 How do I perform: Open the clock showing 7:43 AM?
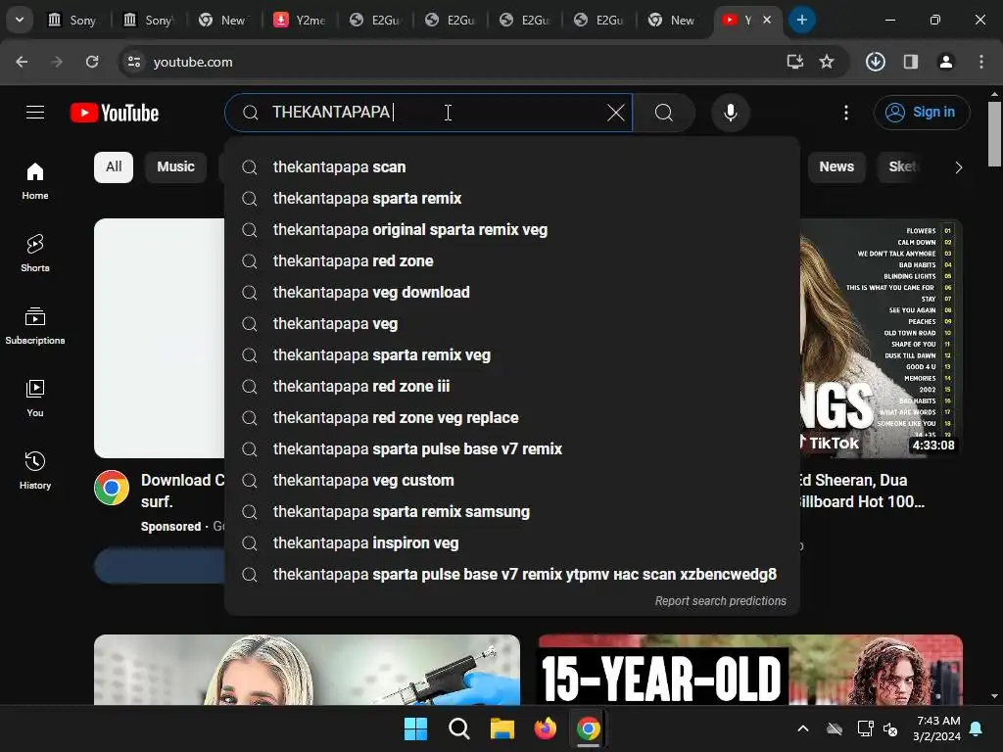(936, 728)
